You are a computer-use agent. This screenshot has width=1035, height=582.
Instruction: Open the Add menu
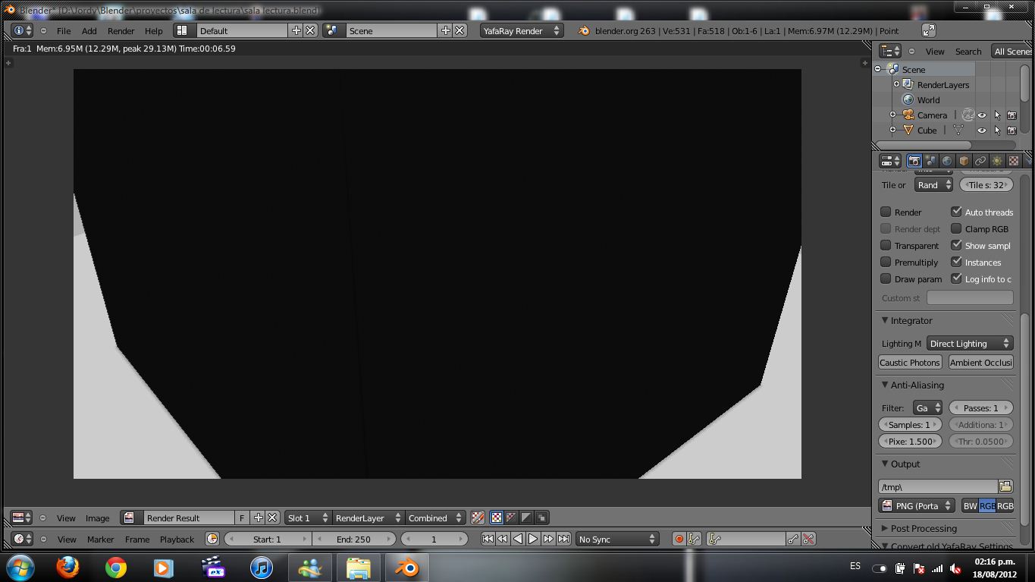[x=89, y=31]
